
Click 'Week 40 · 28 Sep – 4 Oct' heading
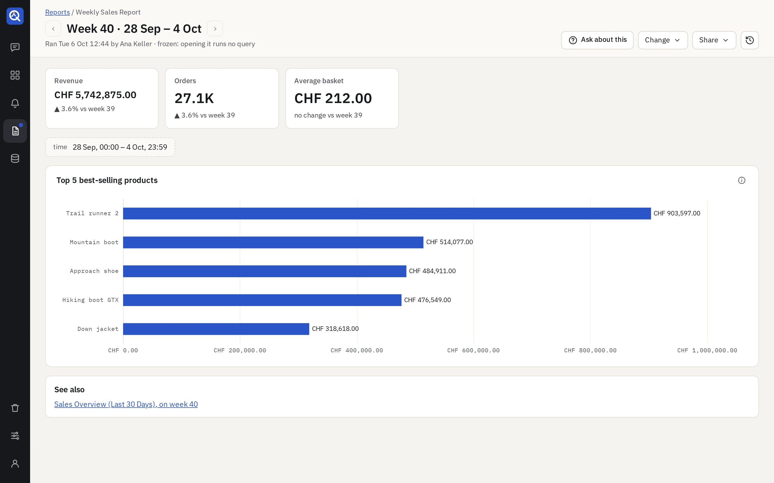tap(134, 29)
